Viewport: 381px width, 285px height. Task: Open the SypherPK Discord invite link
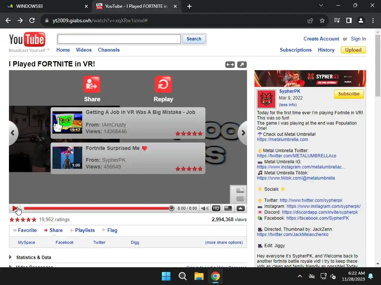320,212
